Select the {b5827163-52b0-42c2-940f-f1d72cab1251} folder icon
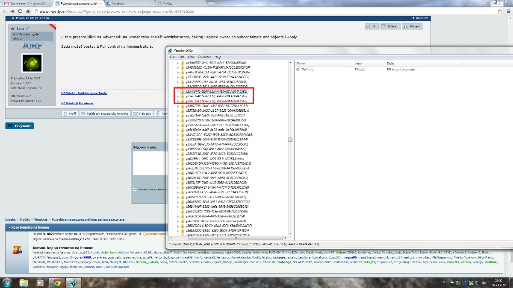 183,115
